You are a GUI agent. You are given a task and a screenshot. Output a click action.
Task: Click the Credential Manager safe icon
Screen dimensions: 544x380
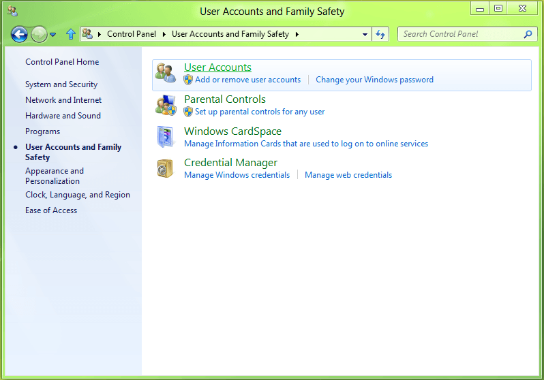point(166,168)
